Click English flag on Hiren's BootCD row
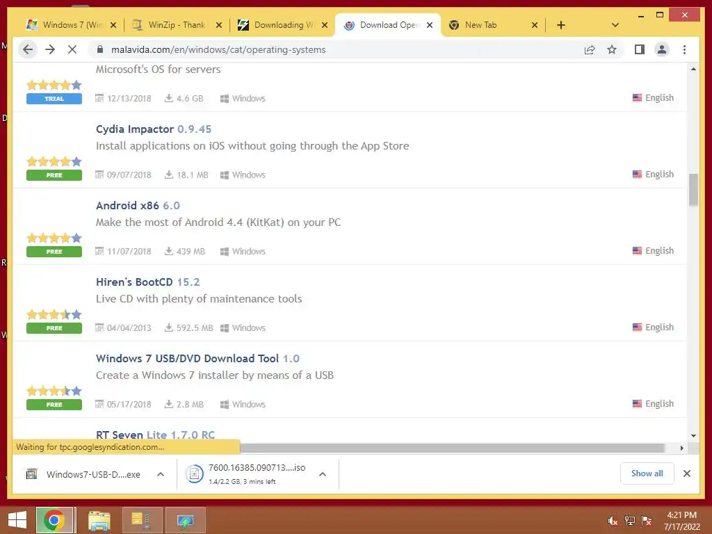 [637, 327]
